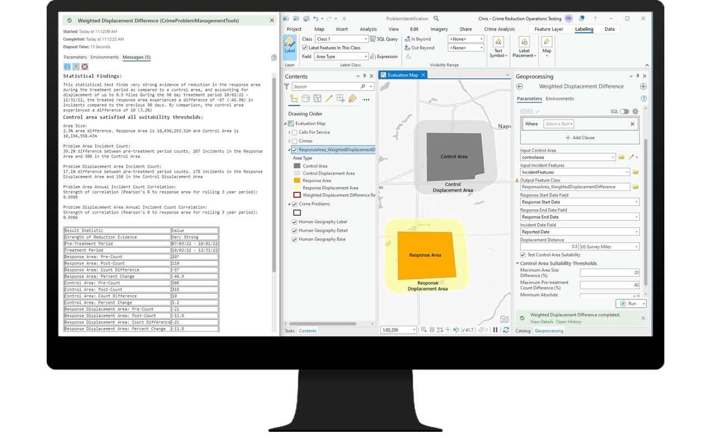Switch to the Messages (5) tab
Screen dimensions: 711x444
(x=137, y=57)
